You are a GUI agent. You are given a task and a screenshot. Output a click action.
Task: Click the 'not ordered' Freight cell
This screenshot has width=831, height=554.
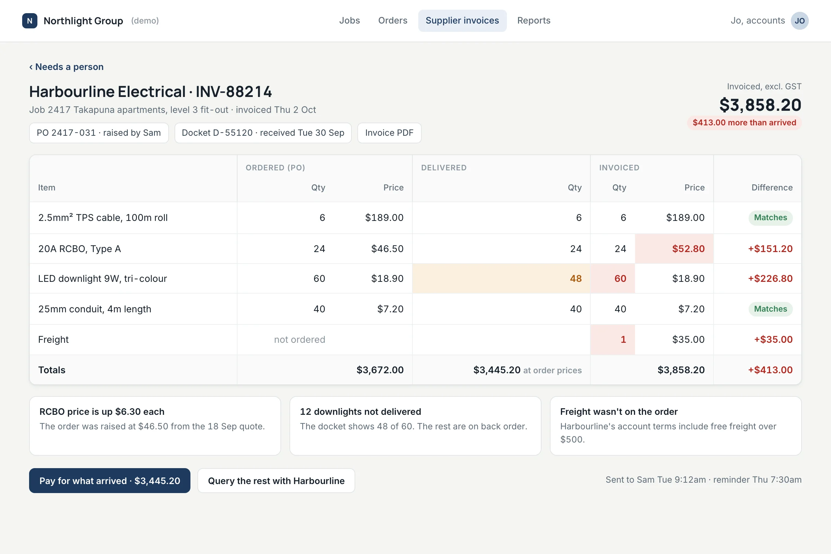pos(300,340)
